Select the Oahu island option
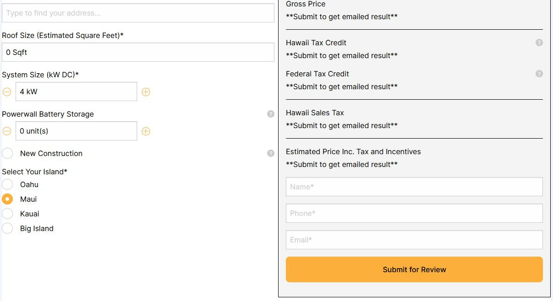553x301 pixels. click(7, 184)
